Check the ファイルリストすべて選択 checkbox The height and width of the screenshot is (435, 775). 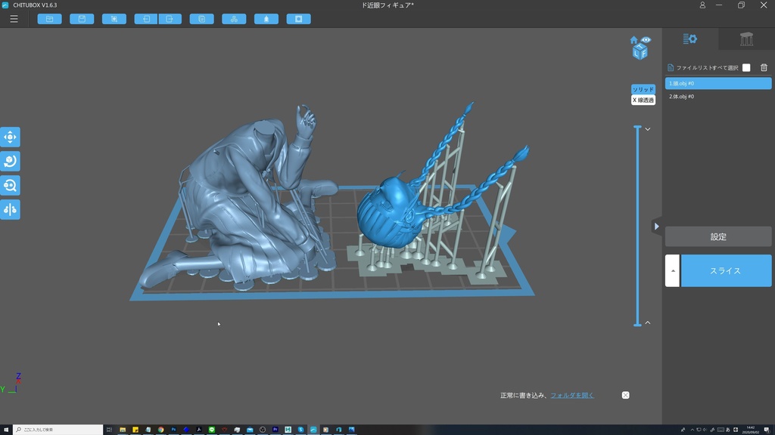[x=746, y=67]
